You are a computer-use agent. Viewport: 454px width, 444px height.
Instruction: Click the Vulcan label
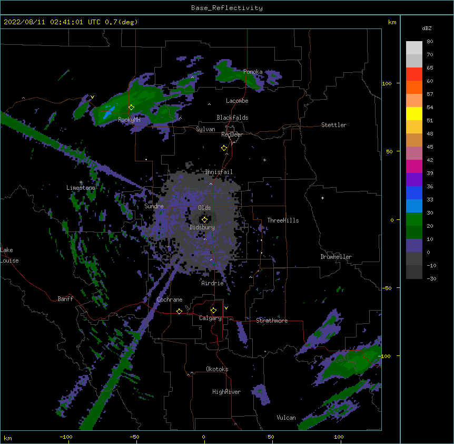click(x=286, y=418)
